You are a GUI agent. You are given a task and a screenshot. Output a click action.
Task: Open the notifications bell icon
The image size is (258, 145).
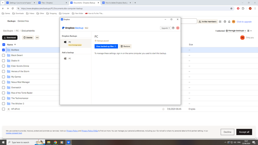pos(229,22)
